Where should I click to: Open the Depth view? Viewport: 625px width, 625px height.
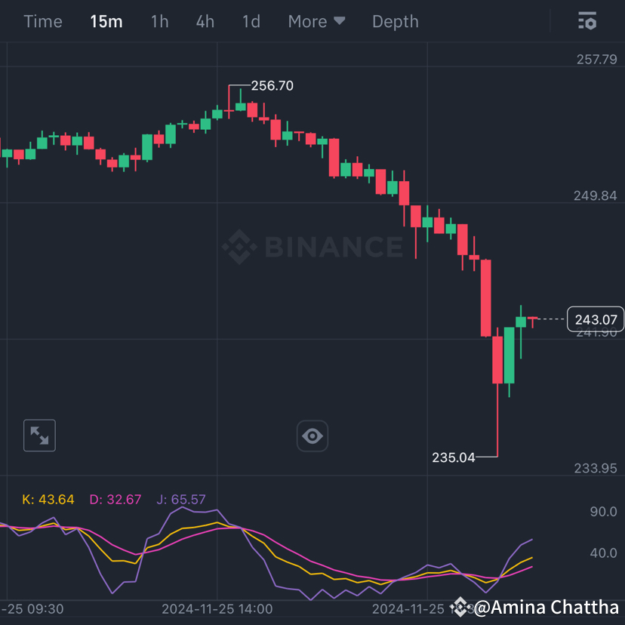pyautogui.click(x=395, y=21)
